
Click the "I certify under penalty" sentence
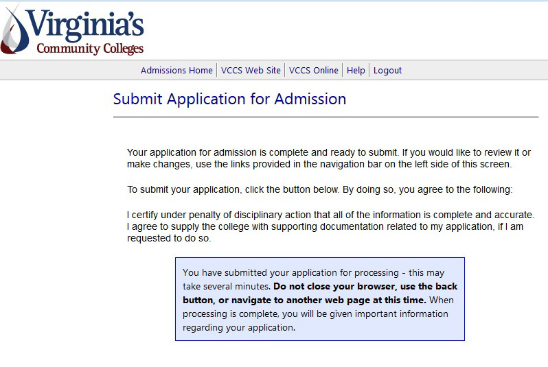(x=330, y=215)
